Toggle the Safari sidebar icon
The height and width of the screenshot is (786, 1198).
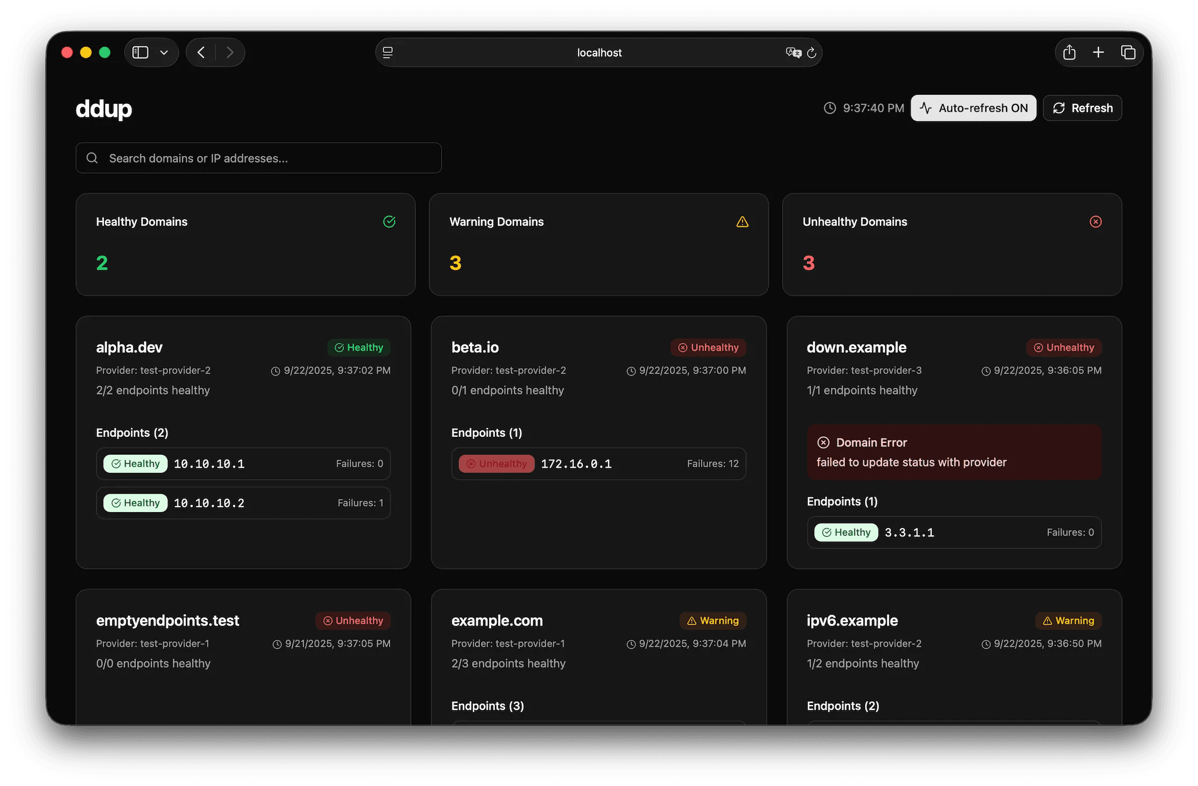(x=140, y=52)
